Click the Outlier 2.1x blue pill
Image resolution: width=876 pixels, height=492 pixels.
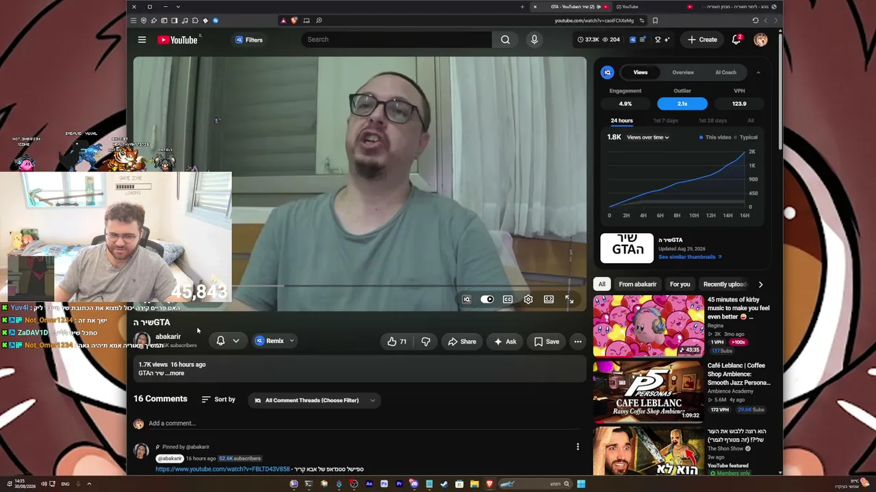[x=682, y=104]
